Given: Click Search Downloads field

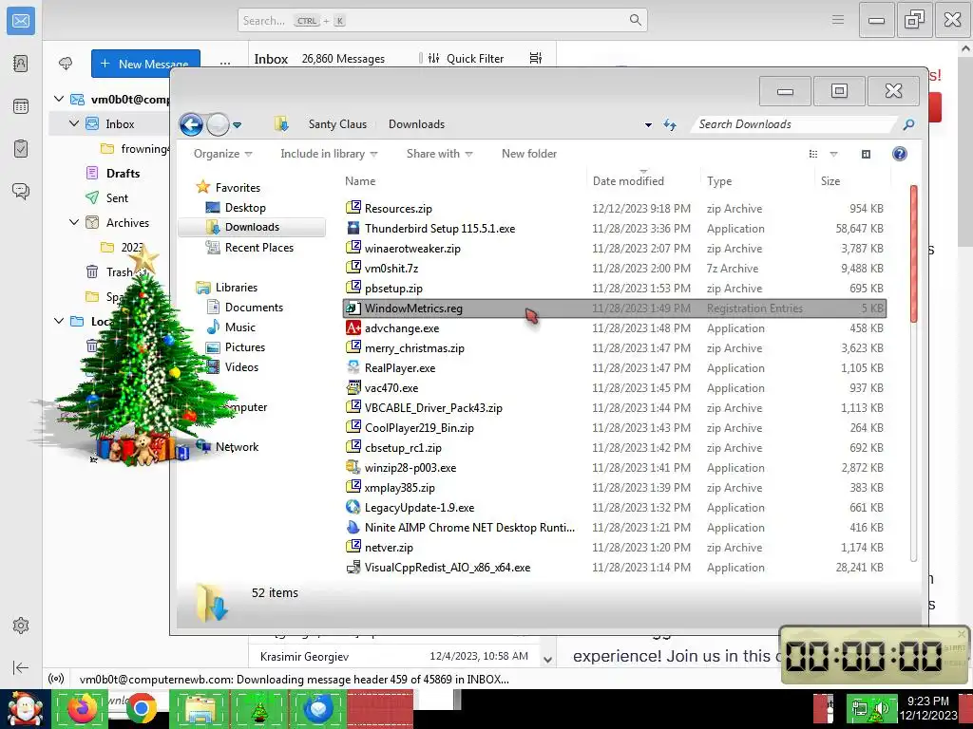Looking at the screenshot, I should (x=796, y=124).
